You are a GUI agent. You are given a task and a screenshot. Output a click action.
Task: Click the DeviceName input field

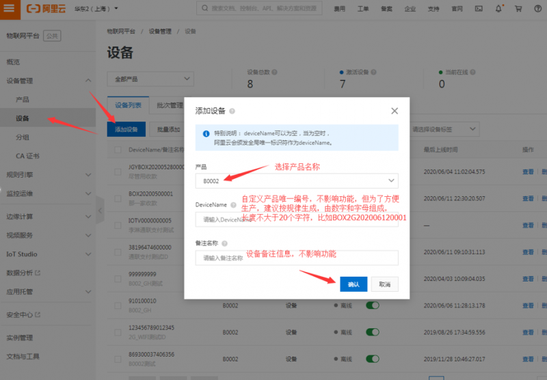tap(297, 219)
